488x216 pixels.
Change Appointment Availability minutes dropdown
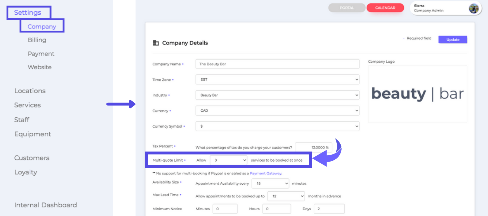[270, 183]
